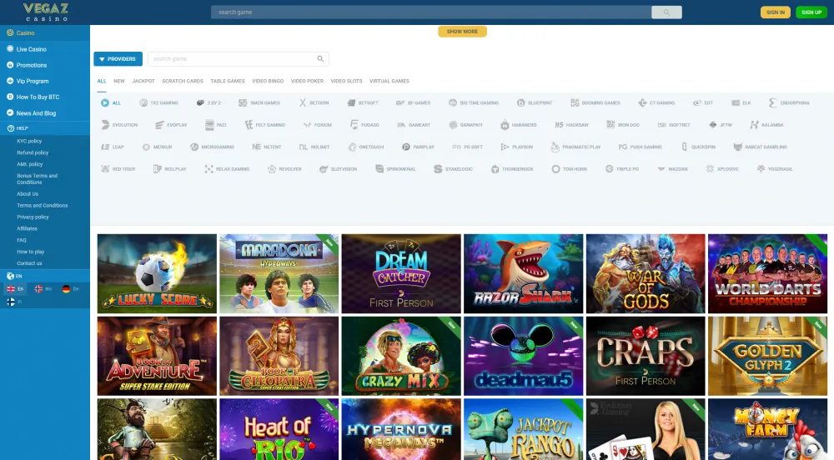Open the VIRTUAL GAMES tab
The height and width of the screenshot is (460, 834).
(x=389, y=82)
